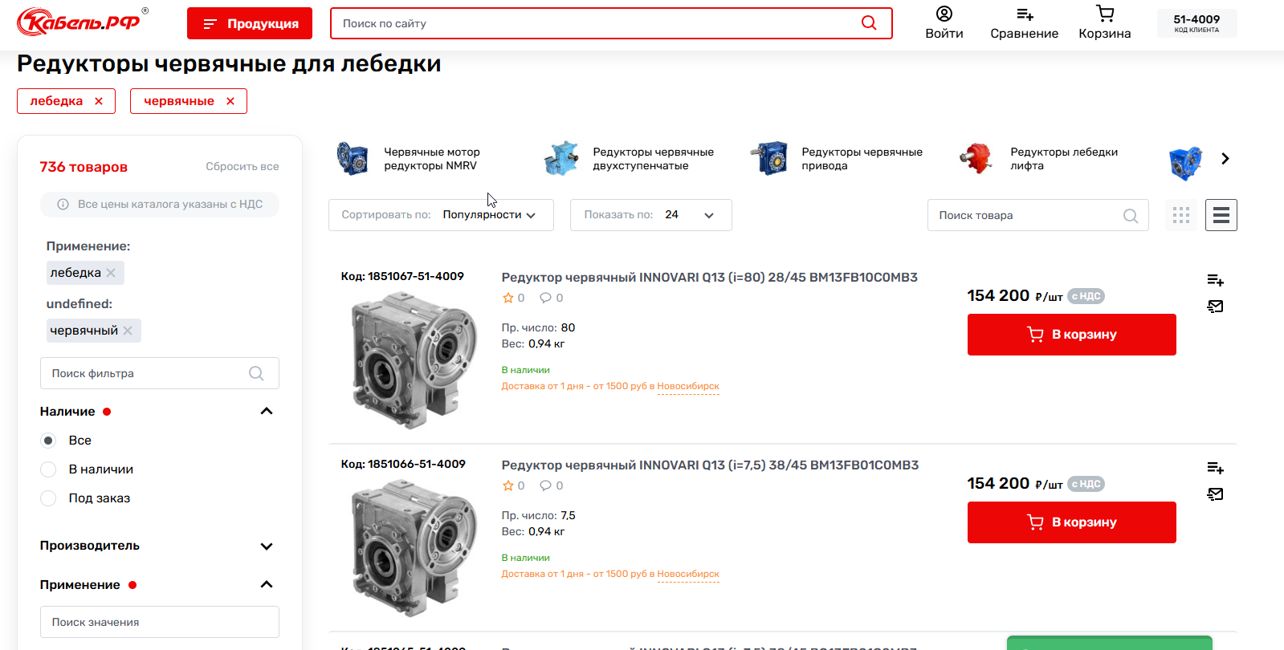The image size is (1284, 650).
Task: Click Войти label in header
Action: coord(944,34)
